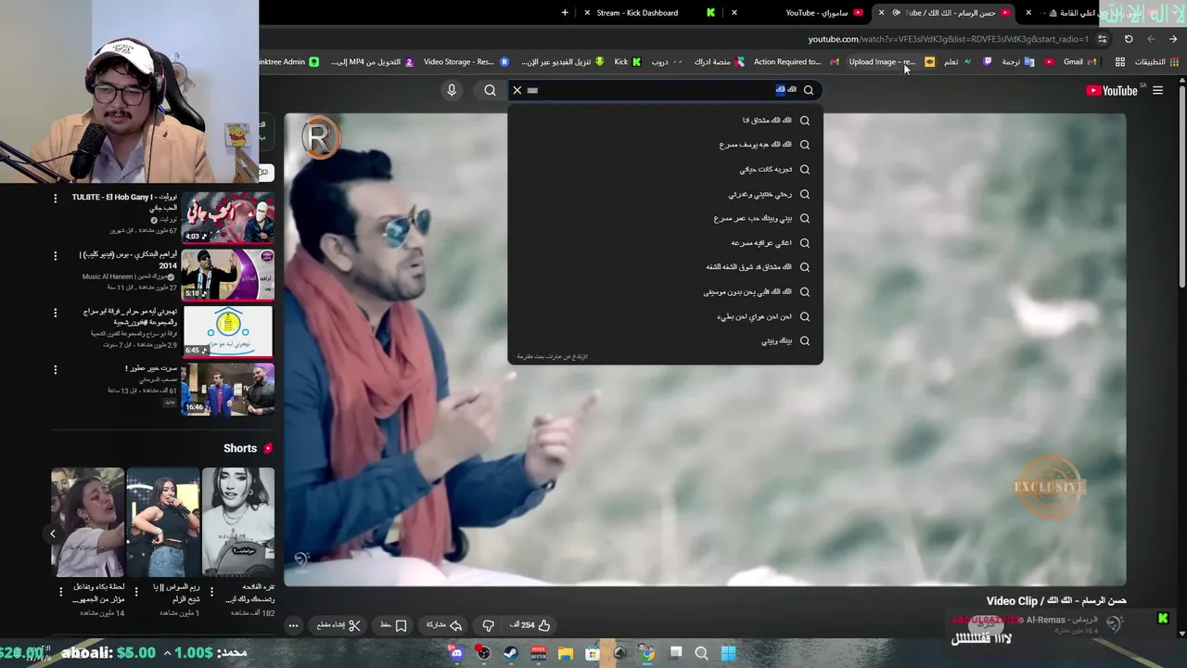This screenshot has height=668, width=1187.
Task: Click the microphone voice search icon
Action: click(x=452, y=90)
